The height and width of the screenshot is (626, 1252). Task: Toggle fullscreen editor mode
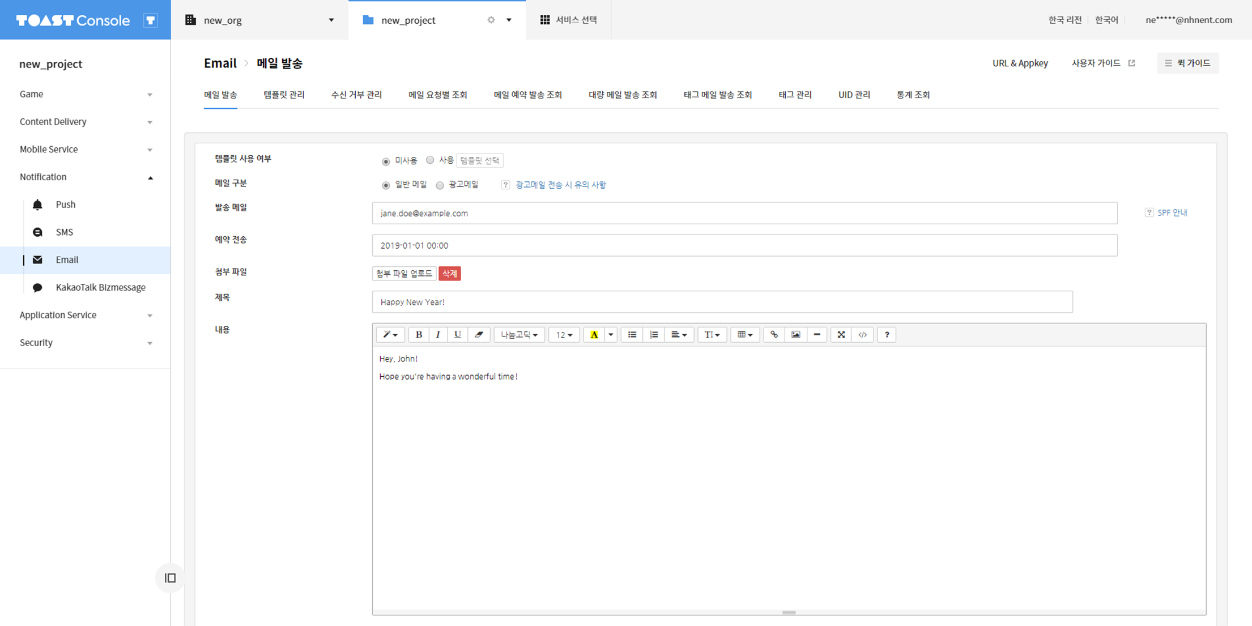pyautogui.click(x=841, y=335)
